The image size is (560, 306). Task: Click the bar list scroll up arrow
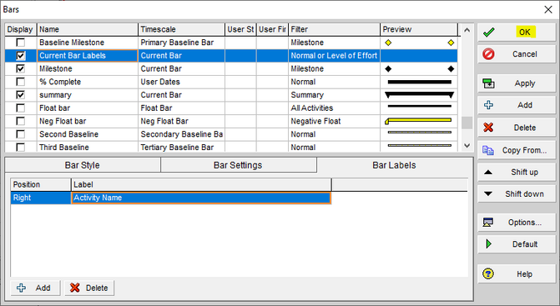pyautogui.click(x=467, y=30)
